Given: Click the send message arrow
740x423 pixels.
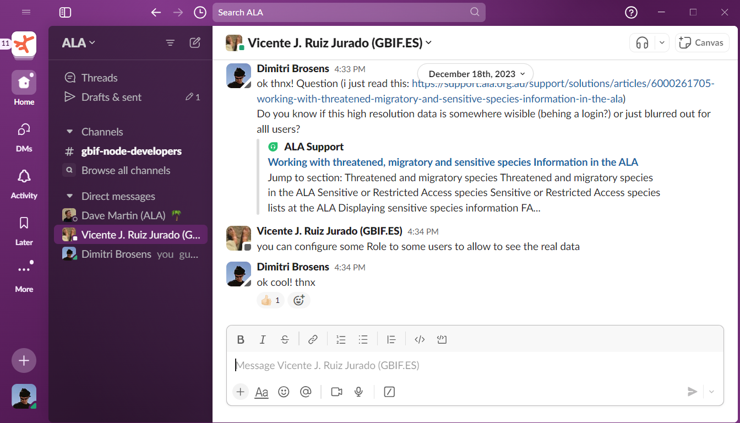Looking at the screenshot, I should 693,392.
